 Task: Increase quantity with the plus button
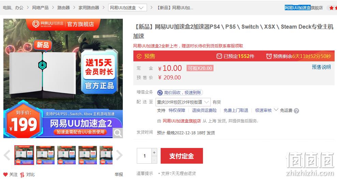tap(154, 152)
